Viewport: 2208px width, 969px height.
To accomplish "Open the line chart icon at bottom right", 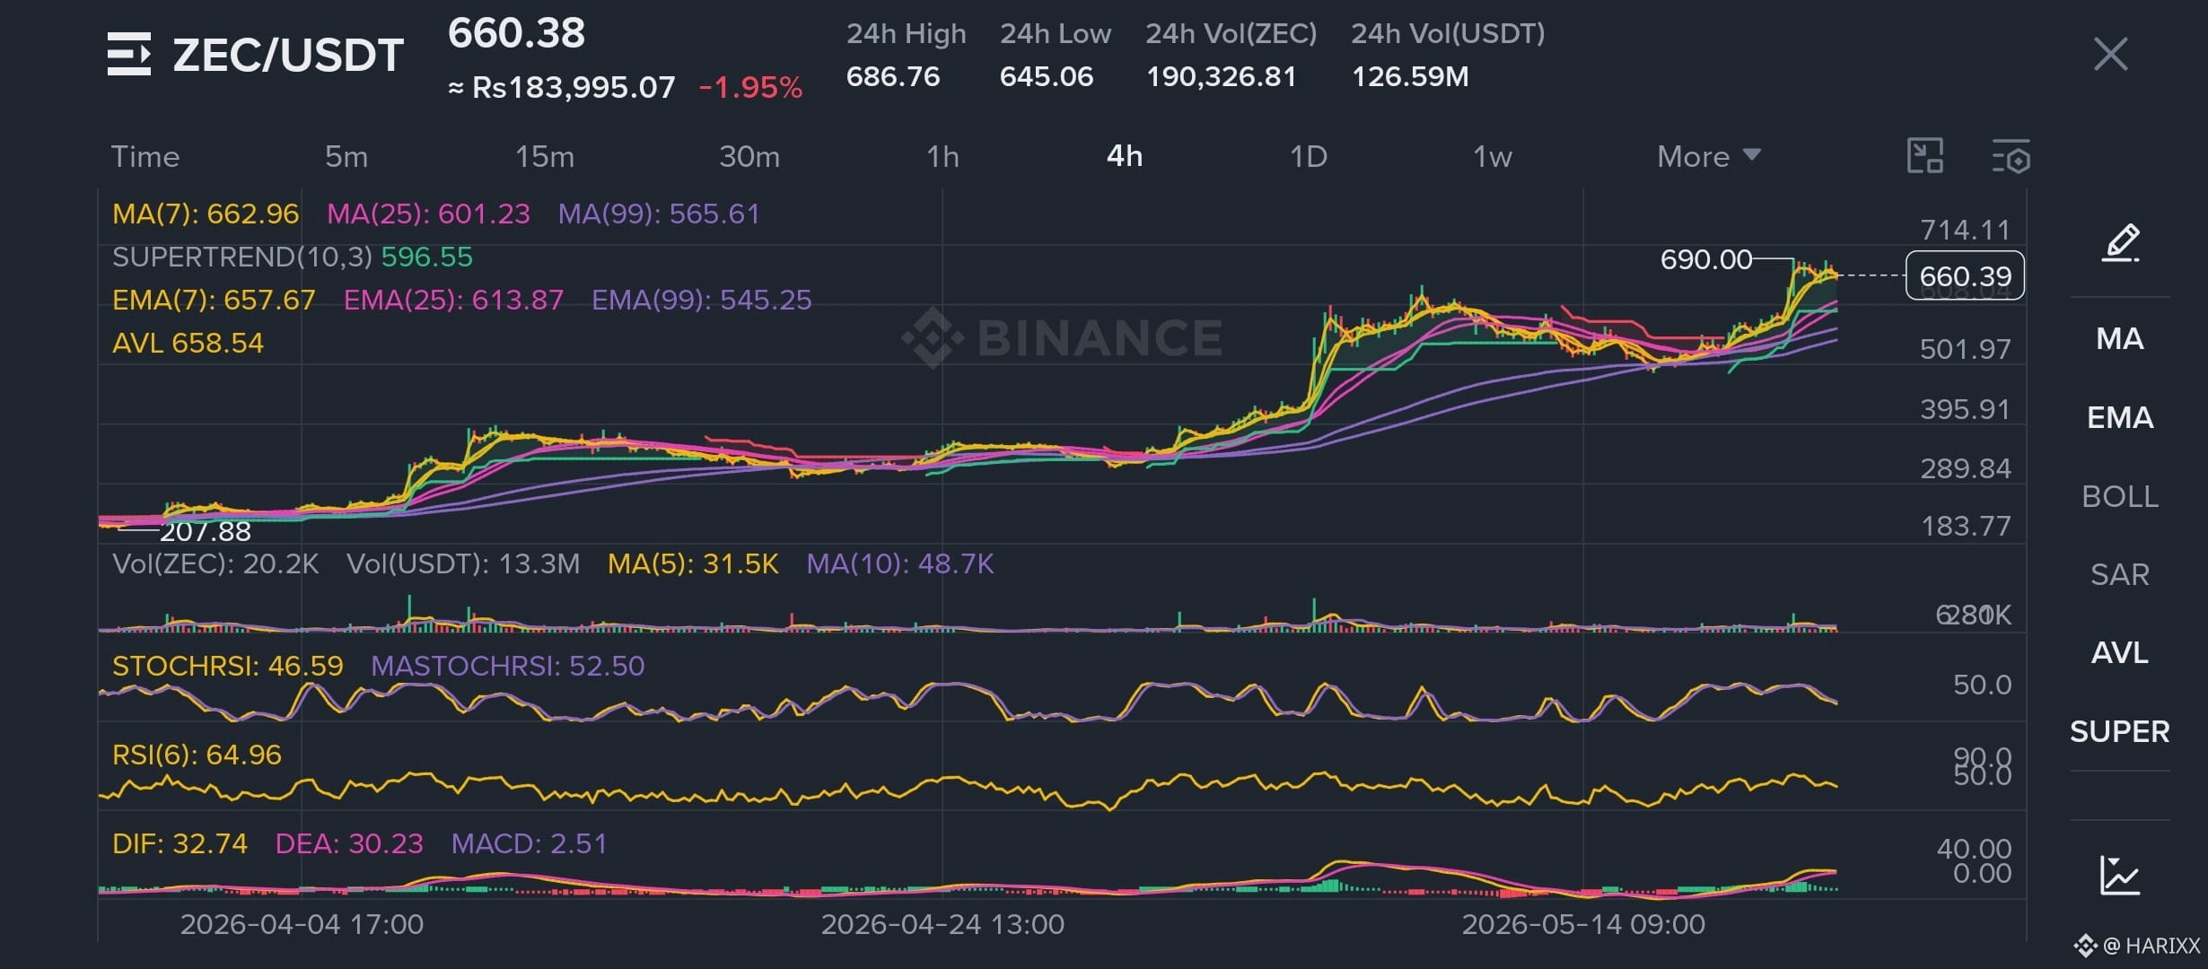I will pyautogui.click(x=2120, y=876).
